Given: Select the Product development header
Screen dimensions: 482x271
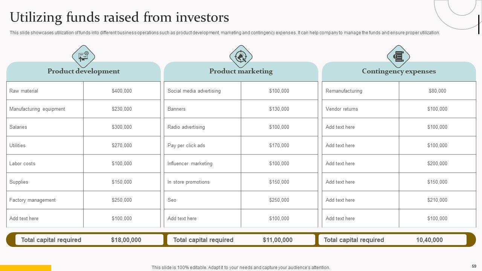Looking at the screenshot, I should [84, 71].
